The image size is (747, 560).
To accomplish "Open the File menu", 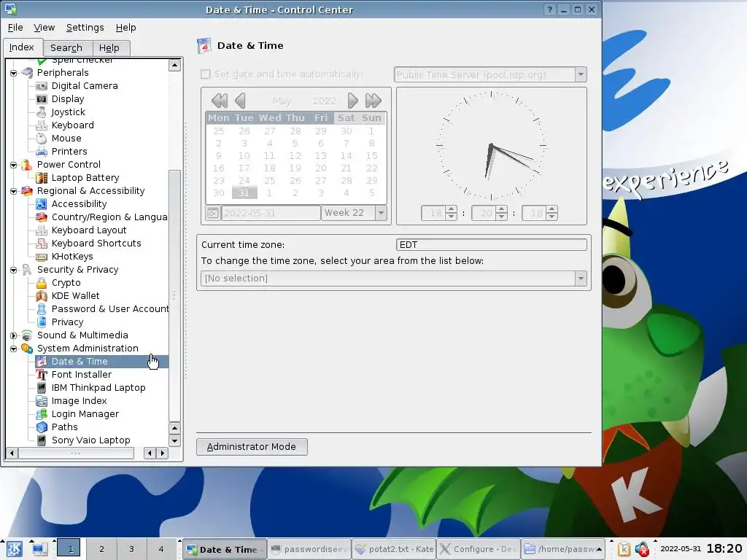I will coord(15,28).
